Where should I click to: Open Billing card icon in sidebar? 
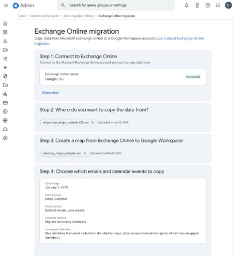(5, 103)
